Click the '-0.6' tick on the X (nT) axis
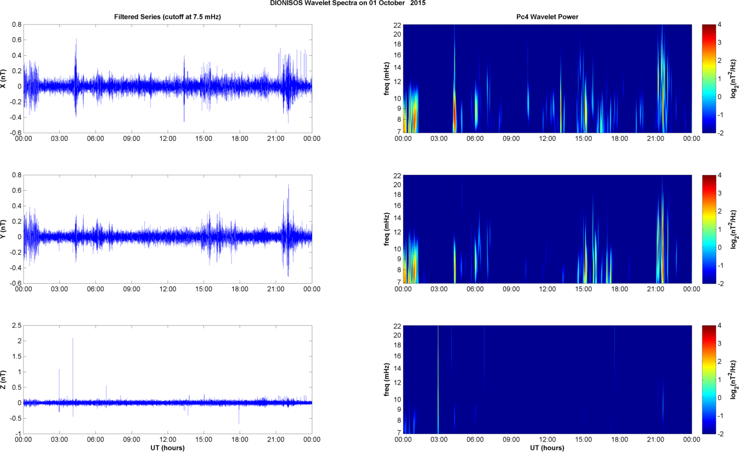The height and width of the screenshot is (452, 739). (x=14, y=133)
